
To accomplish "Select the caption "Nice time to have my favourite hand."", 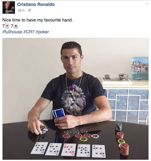I will (38, 20).
